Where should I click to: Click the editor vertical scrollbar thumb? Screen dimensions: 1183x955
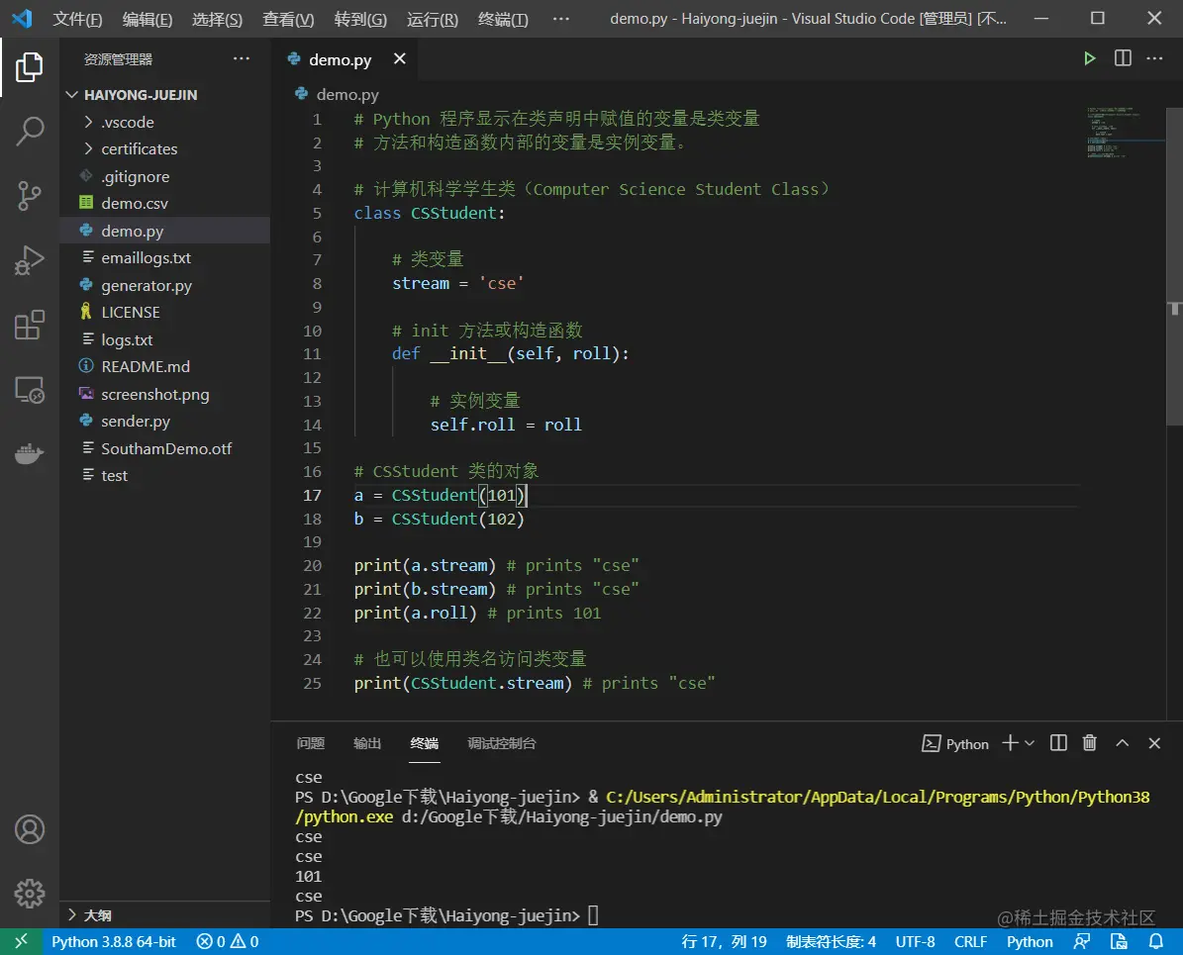pos(1174,268)
